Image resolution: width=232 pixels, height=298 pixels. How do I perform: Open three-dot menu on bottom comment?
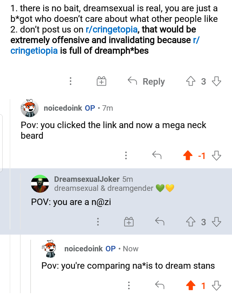[129, 285]
